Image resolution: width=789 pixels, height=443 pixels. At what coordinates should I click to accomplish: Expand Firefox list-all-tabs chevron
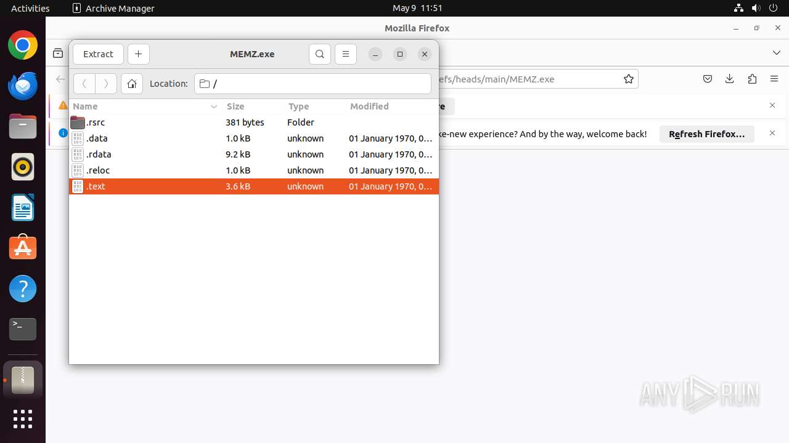(x=777, y=54)
